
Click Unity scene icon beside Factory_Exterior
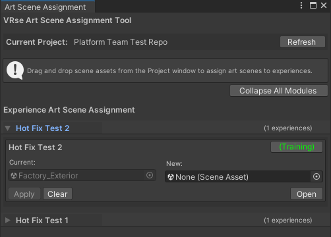pyautogui.click(x=14, y=176)
